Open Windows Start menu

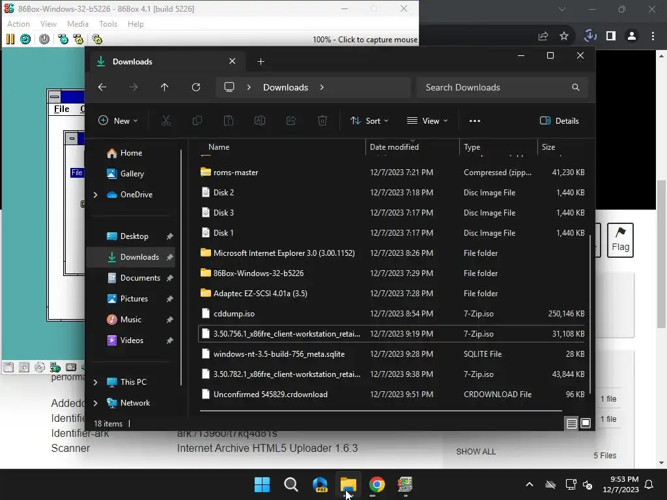(x=262, y=484)
